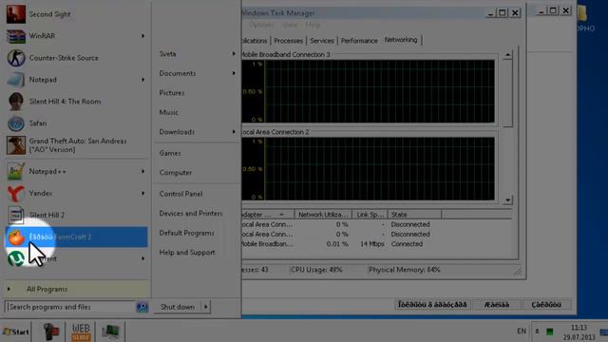This screenshot has width=608, height=342.
Task: Open the Task Manager taskbar icon
Action: (110, 332)
